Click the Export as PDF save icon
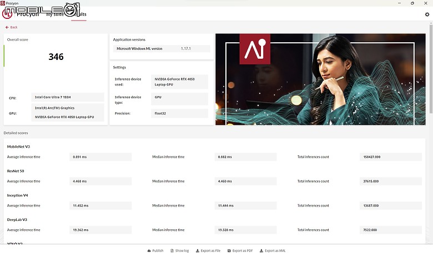Image resolution: width=433 pixels, height=257 pixels. pyautogui.click(x=229, y=251)
